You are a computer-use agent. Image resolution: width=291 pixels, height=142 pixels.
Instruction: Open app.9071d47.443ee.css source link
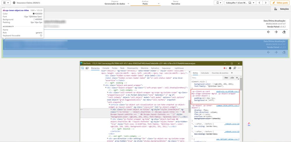point(228,139)
